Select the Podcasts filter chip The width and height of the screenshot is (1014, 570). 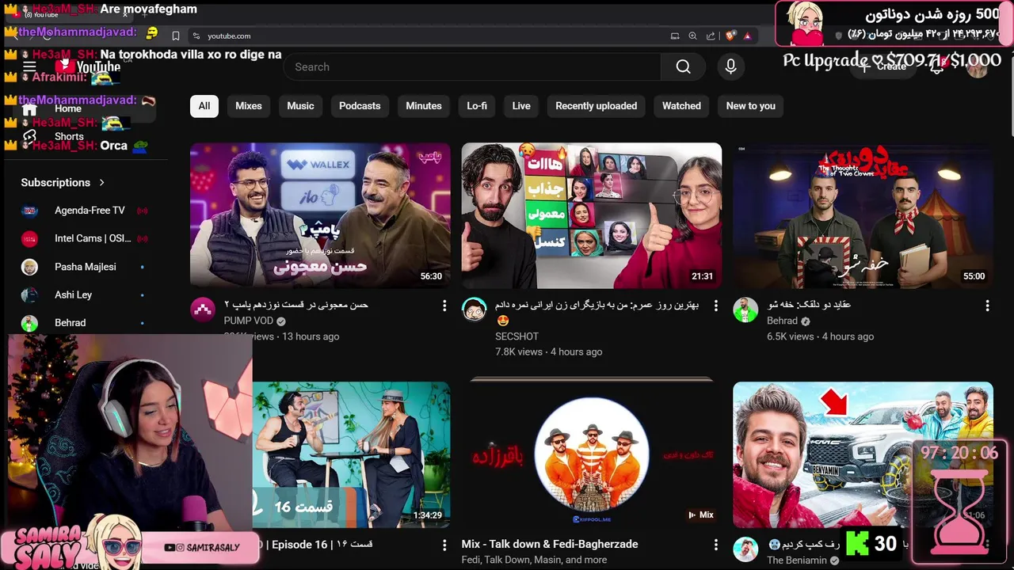[x=360, y=106]
